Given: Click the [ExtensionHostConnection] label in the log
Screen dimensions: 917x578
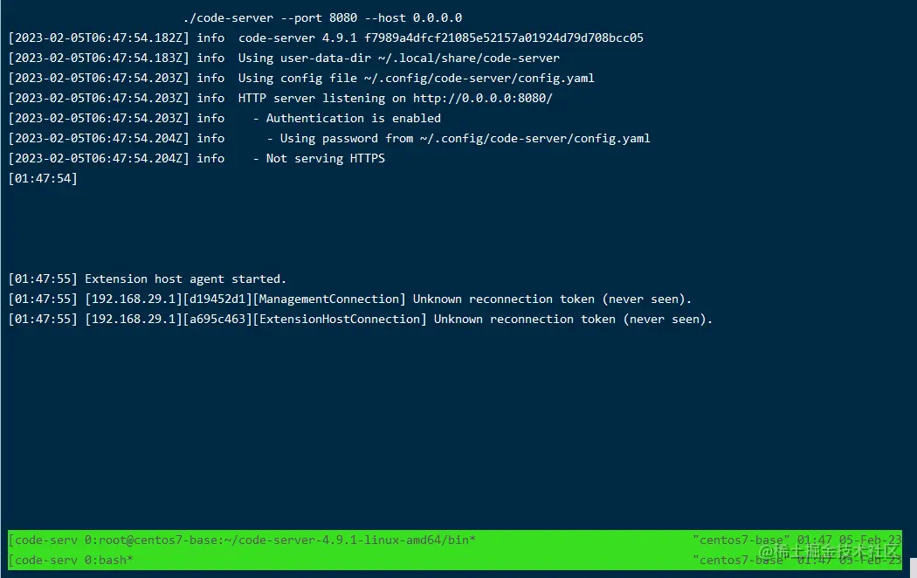Looking at the screenshot, I should [339, 320].
